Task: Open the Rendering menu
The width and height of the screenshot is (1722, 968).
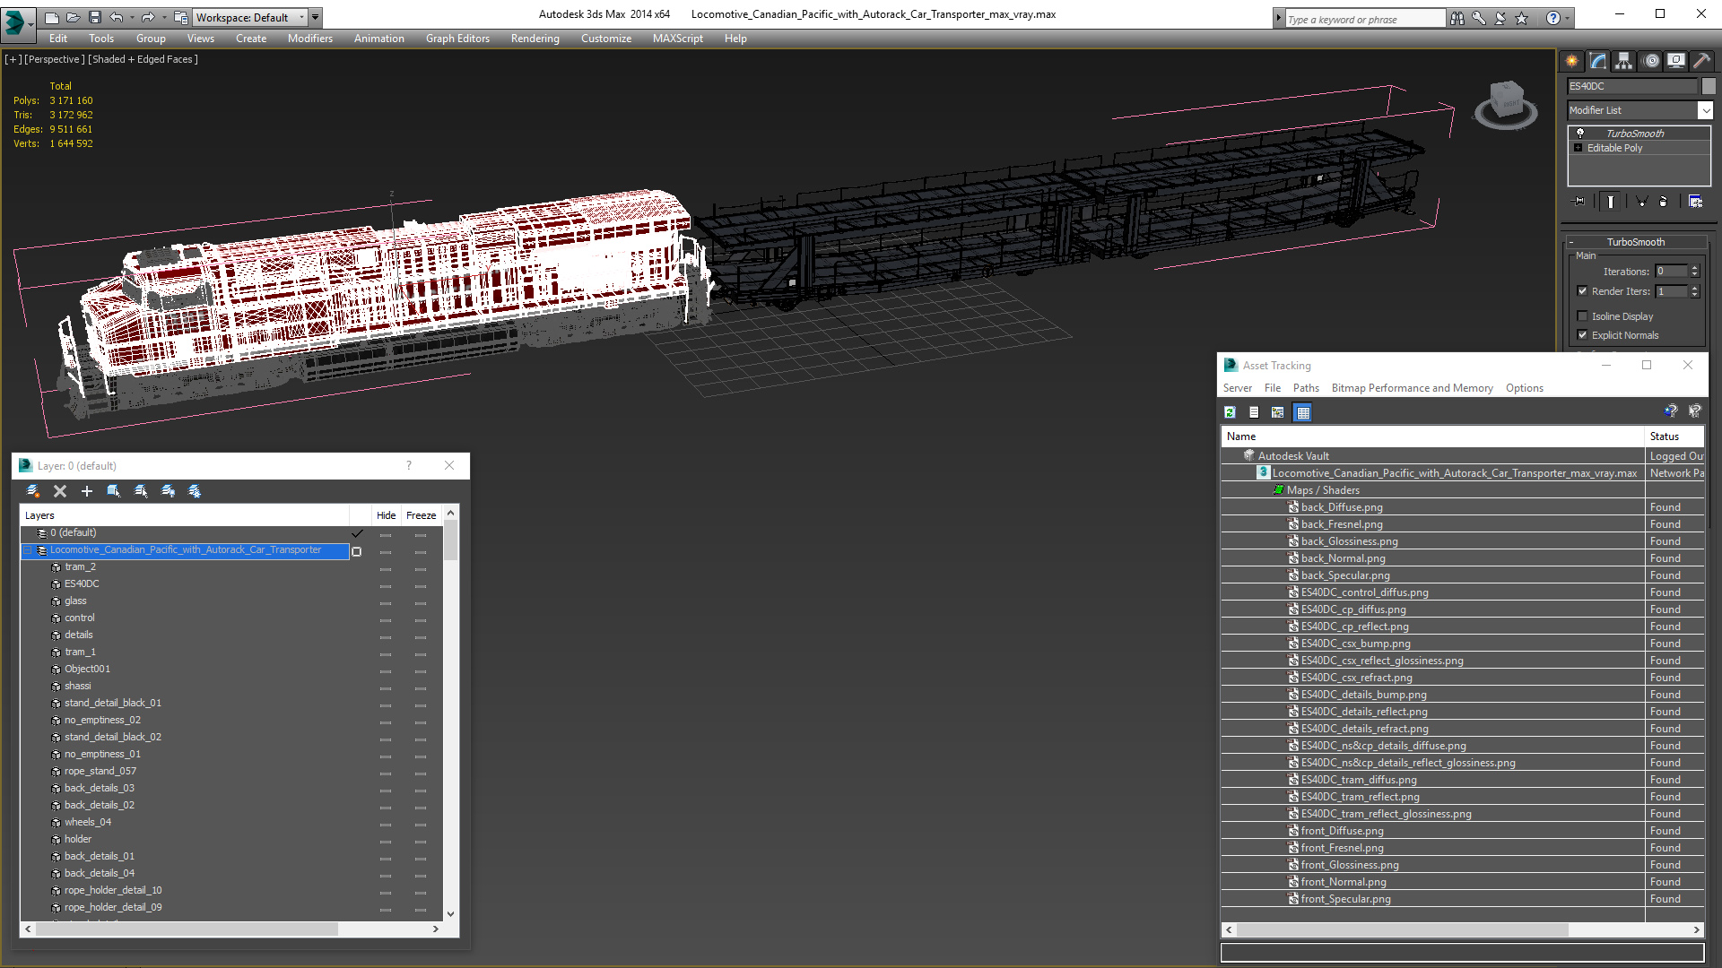Action: 535,39
